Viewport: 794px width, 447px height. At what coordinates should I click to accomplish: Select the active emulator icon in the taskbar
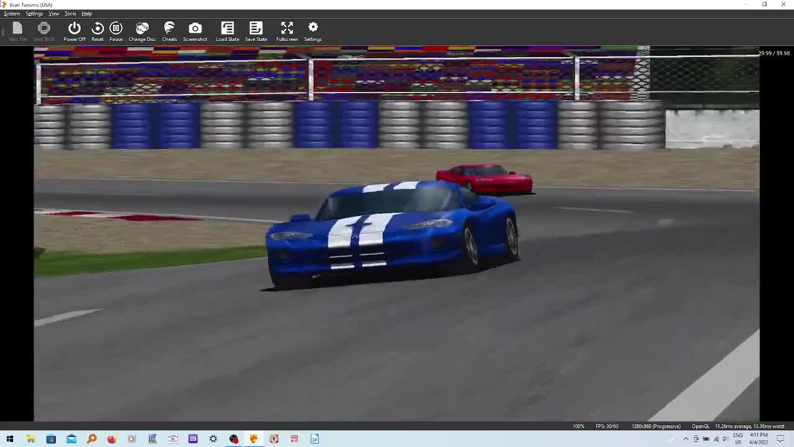(x=254, y=439)
